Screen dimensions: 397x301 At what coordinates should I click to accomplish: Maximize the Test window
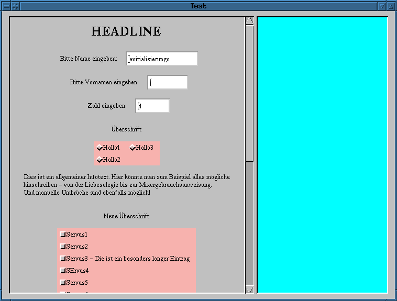(x=391, y=6)
